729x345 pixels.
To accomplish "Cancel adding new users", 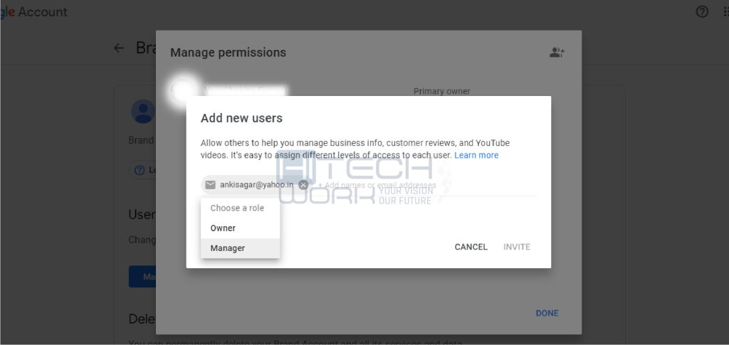I will [471, 247].
